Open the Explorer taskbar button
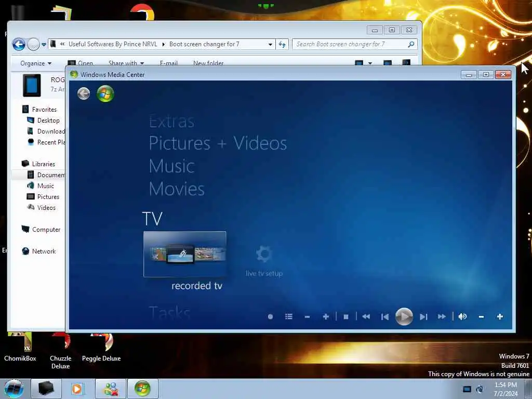 coord(46,389)
